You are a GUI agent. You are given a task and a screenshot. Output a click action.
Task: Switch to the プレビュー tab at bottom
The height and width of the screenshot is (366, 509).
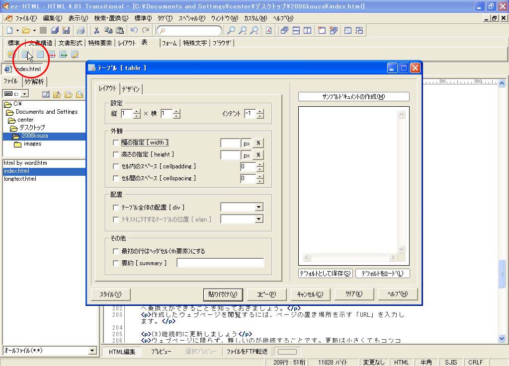click(x=161, y=352)
